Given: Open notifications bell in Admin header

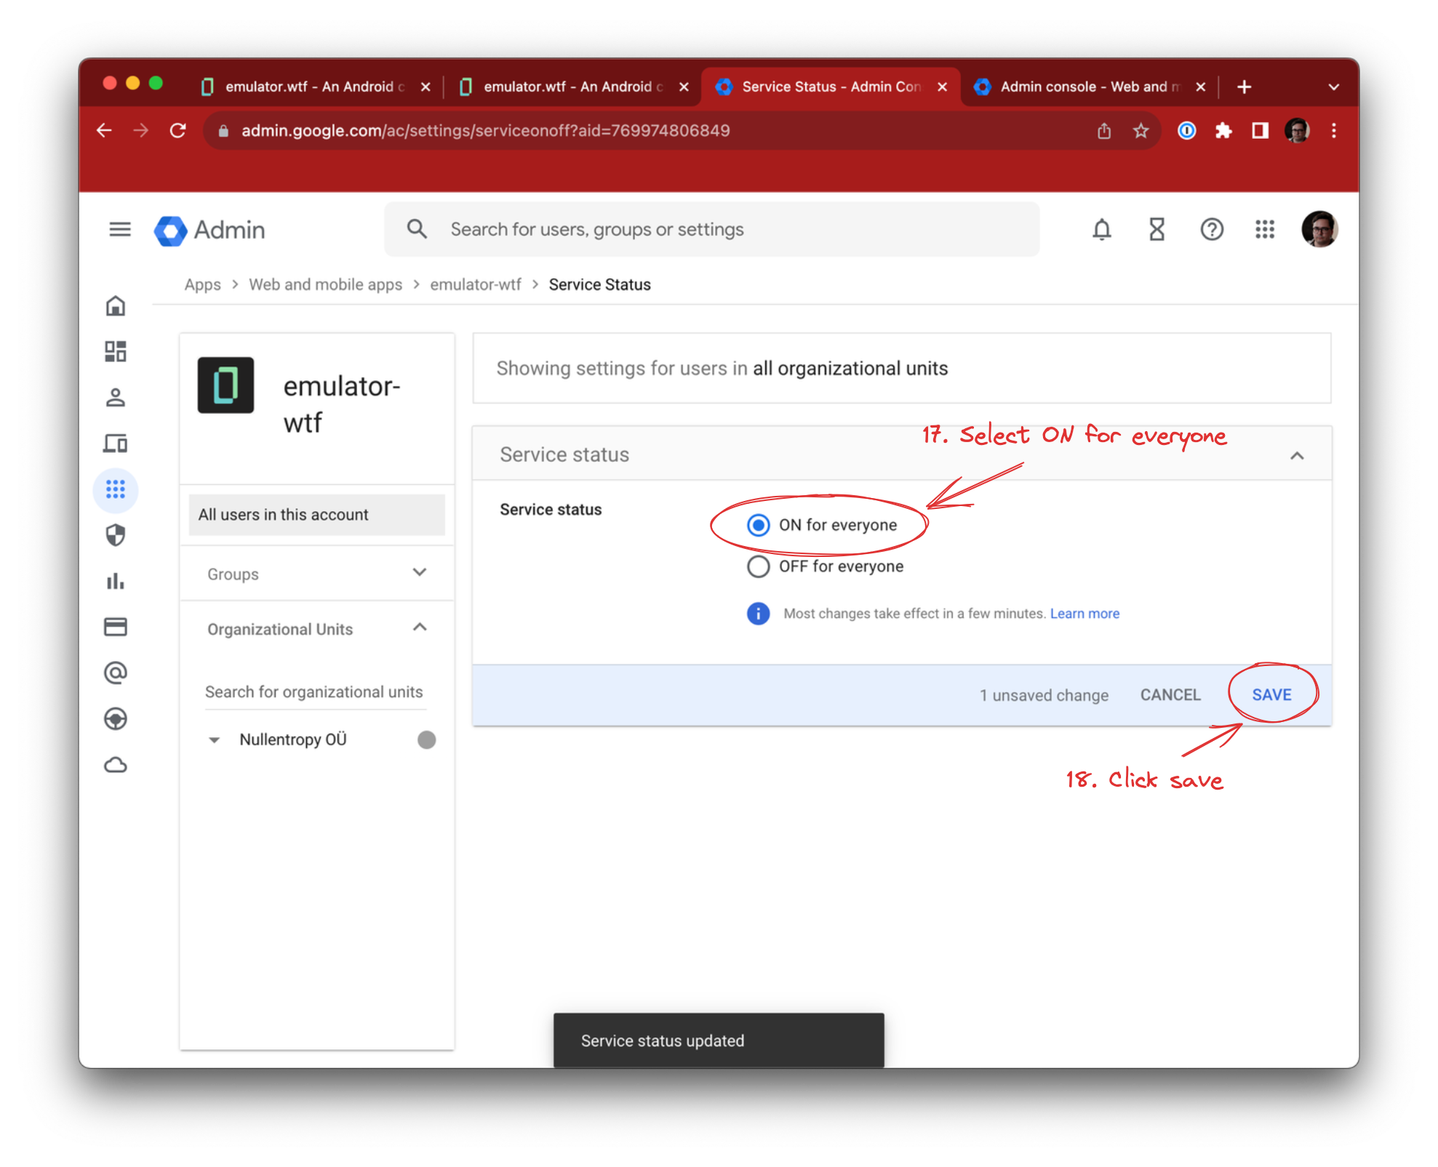Looking at the screenshot, I should 1101,230.
